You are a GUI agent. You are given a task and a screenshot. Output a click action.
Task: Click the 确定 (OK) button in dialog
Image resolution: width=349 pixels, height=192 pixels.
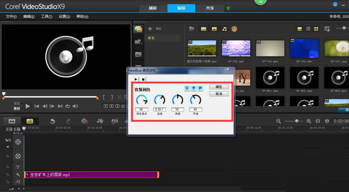click(x=219, y=87)
